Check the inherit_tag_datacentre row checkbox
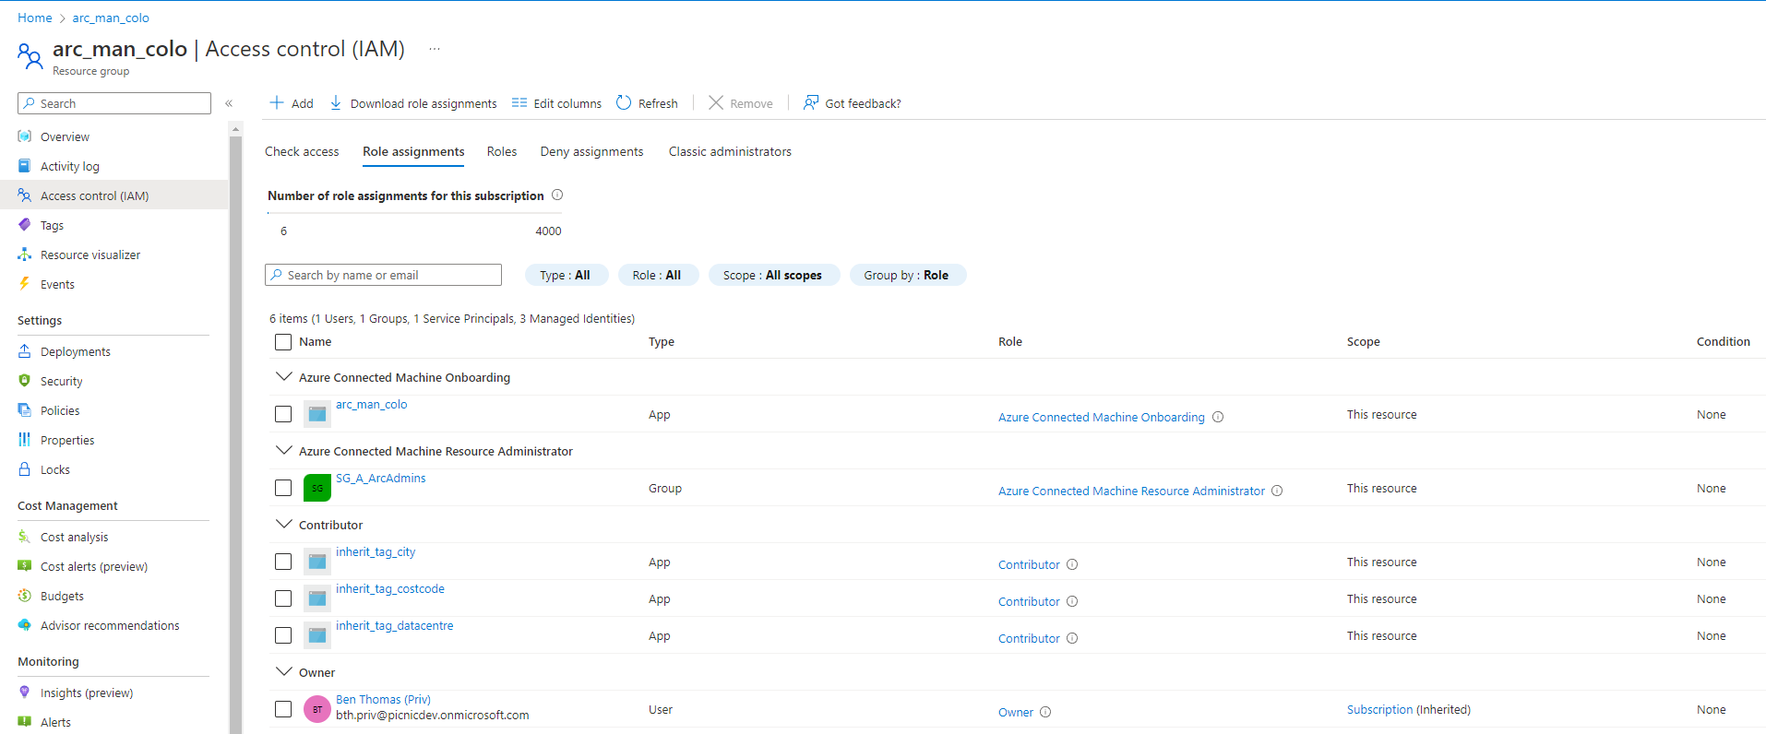 [x=283, y=635]
